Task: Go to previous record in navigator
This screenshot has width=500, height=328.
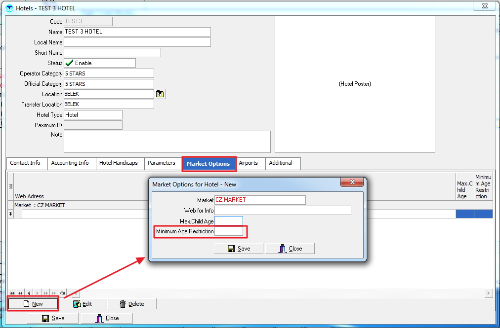Action: (x=29, y=293)
